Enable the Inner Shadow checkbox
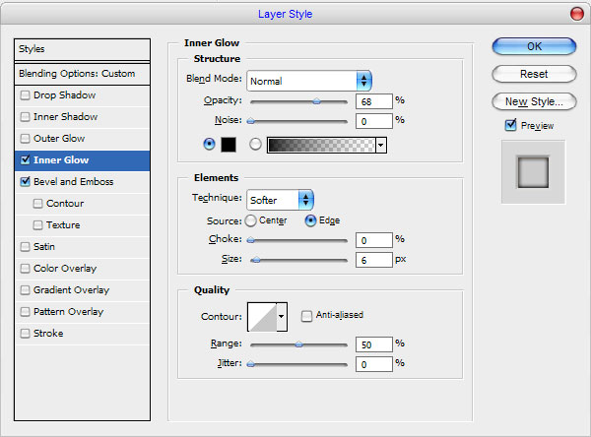 (25, 117)
